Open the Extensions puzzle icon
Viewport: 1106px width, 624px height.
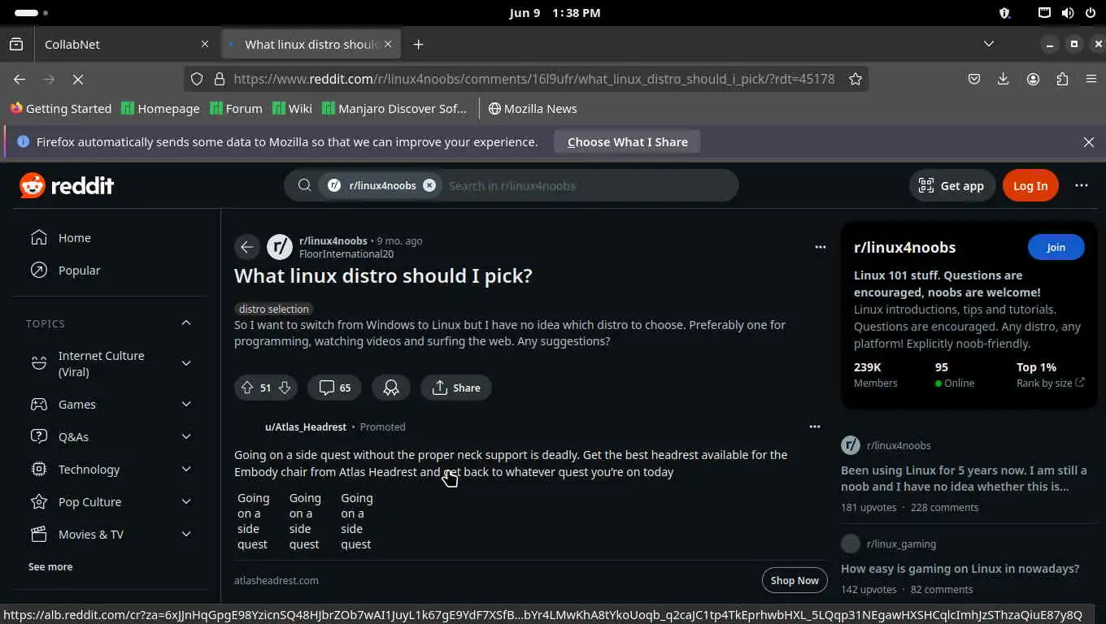point(1062,79)
